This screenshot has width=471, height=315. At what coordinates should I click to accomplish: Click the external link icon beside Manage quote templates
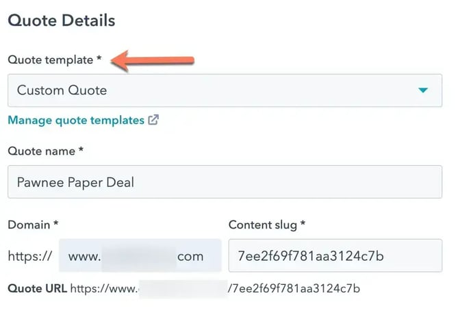153,120
